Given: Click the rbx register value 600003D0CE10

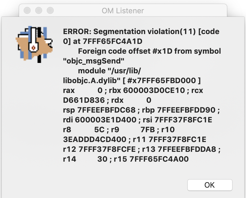Looking at the screenshot, I should (x=154, y=90).
